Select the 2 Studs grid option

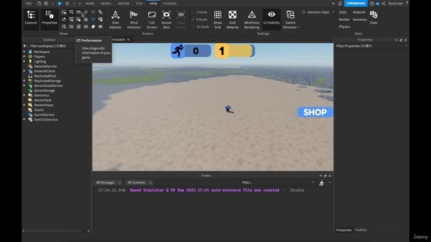coord(201,12)
